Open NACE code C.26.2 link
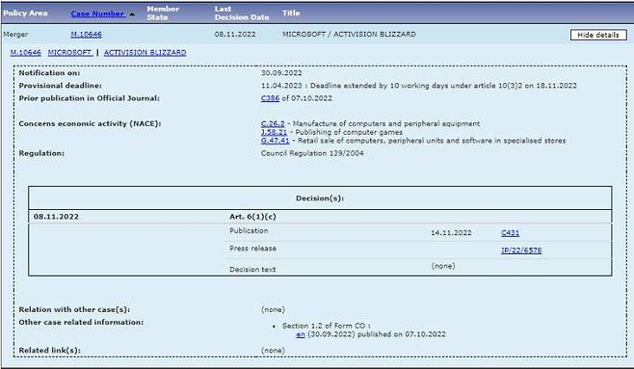The width and height of the screenshot is (634, 369). 273,123
